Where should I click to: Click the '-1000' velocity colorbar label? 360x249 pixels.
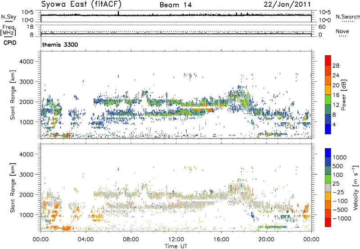(x=342, y=218)
